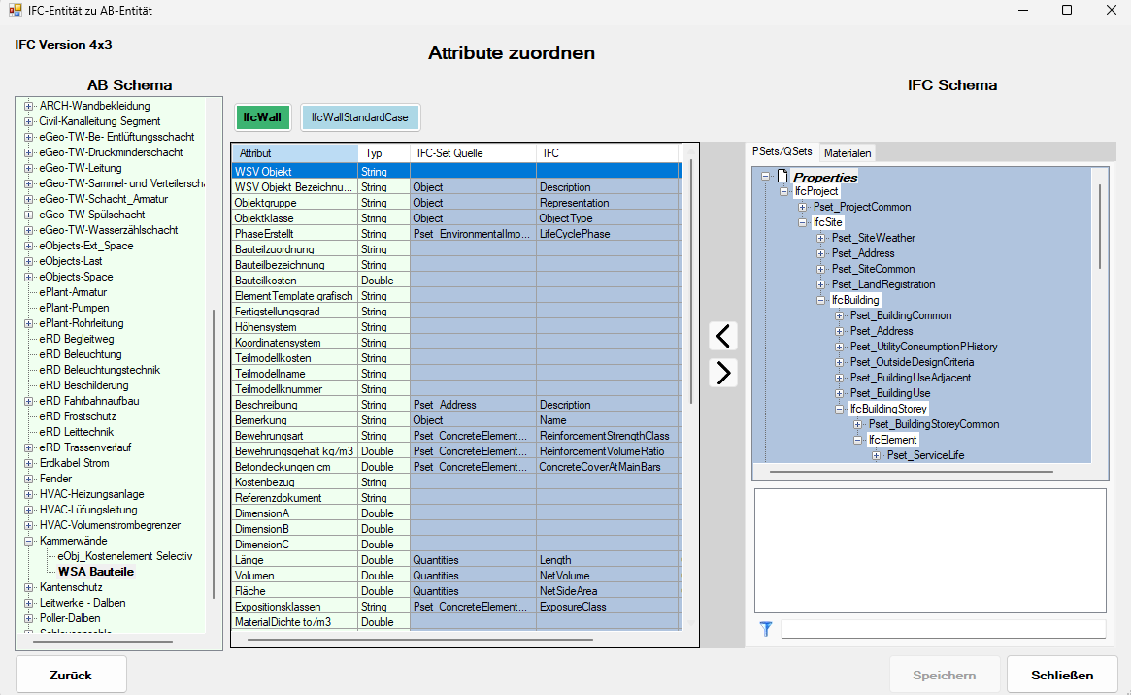Click the left arrow assign button
The height and width of the screenshot is (695, 1131).
(x=722, y=336)
